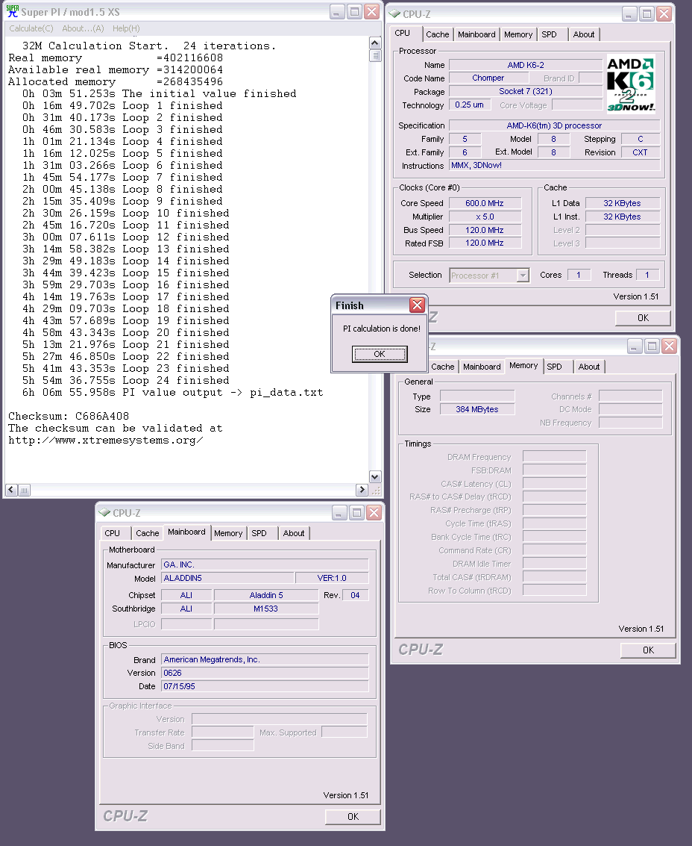The image size is (692, 846).
Task: Switch to About tab in Memory window
Action: (589, 367)
